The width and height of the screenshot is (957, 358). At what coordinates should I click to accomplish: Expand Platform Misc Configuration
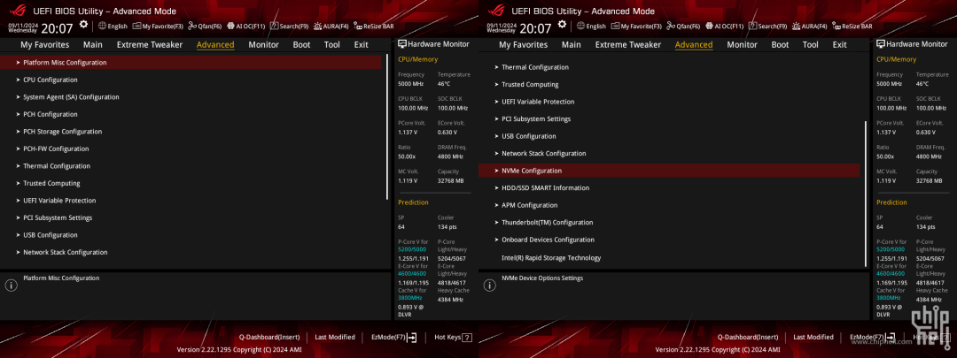click(x=191, y=62)
